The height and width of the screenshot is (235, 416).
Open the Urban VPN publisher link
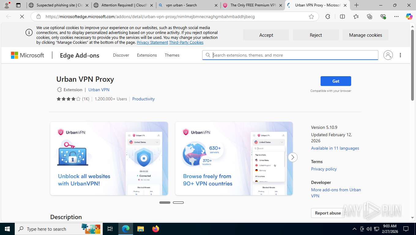[x=99, y=90]
